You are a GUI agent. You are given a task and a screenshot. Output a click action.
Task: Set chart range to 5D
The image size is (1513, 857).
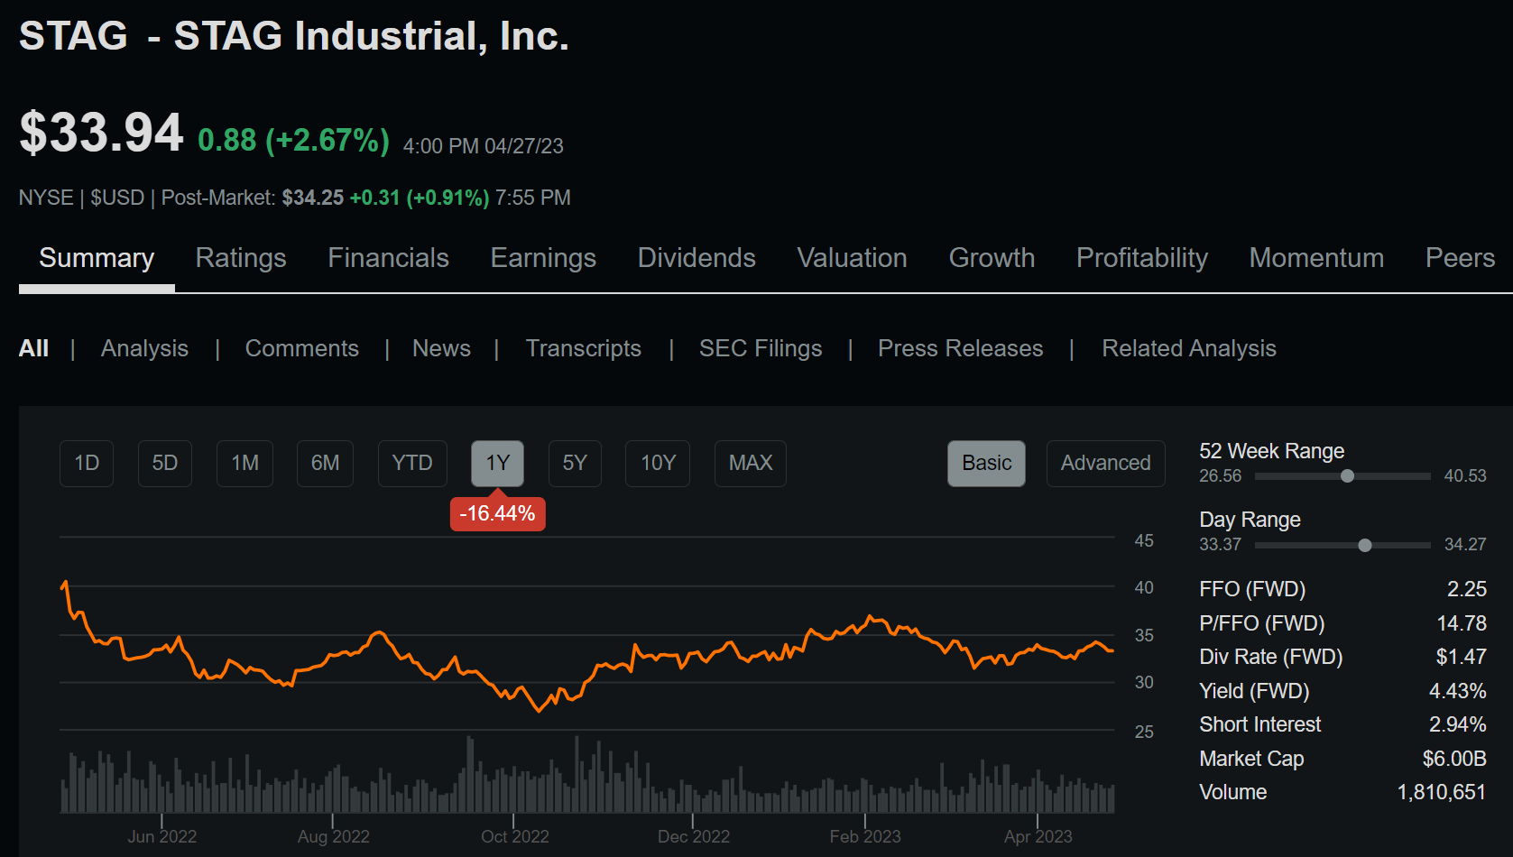165,464
